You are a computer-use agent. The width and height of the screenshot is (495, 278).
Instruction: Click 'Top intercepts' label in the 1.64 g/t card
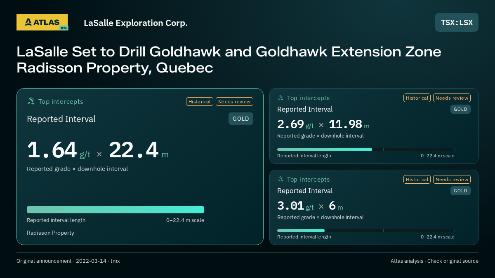point(61,102)
